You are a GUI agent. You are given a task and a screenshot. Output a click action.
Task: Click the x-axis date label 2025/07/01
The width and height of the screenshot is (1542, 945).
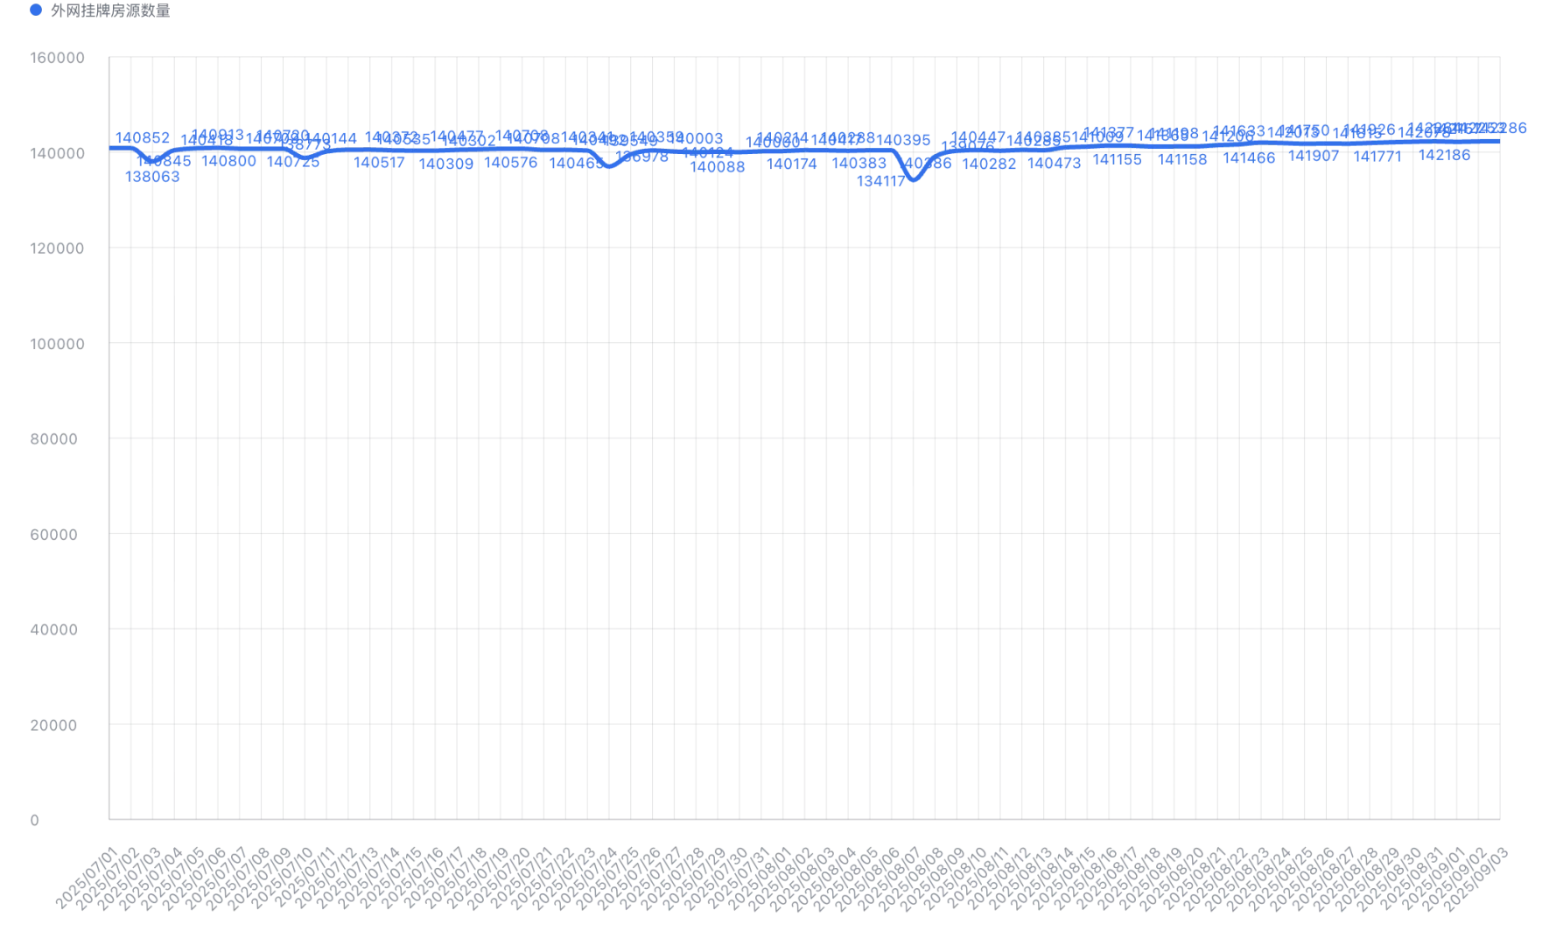tap(86, 878)
